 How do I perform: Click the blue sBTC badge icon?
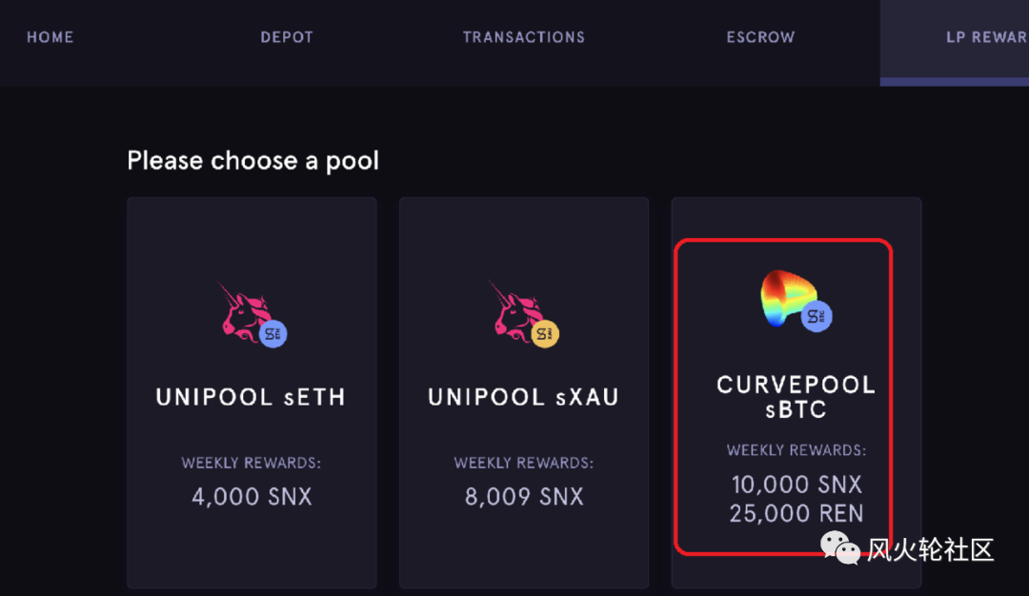[817, 317]
